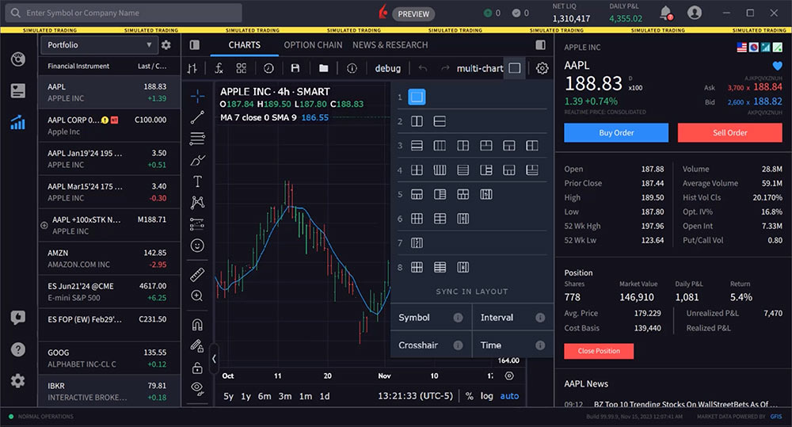Select the trend line drawing tool
792x427 pixels.
click(197, 117)
